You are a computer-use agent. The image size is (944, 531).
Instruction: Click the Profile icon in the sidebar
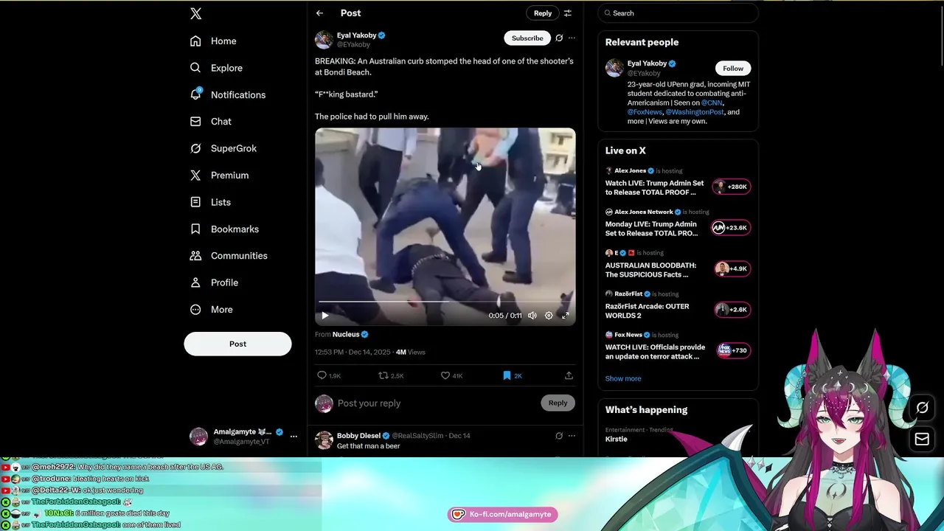pyautogui.click(x=195, y=282)
